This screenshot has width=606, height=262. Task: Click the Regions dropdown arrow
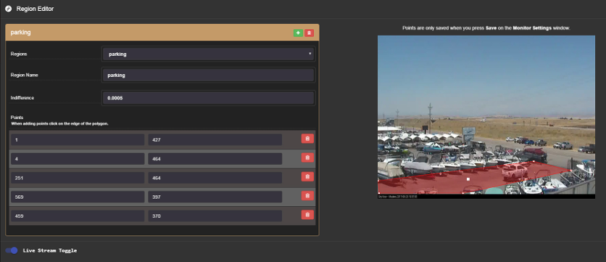(310, 54)
